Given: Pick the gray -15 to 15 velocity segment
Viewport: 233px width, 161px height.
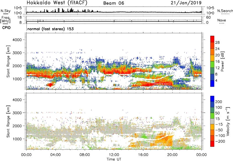Looking at the screenshot, I should pos(212,121).
